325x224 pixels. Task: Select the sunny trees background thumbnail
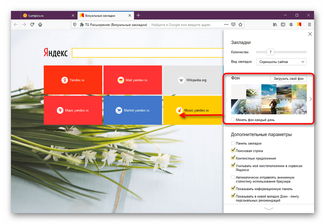284,107
